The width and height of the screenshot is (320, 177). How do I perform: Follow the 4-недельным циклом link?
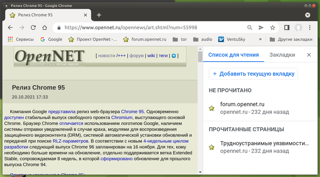tap(166, 141)
